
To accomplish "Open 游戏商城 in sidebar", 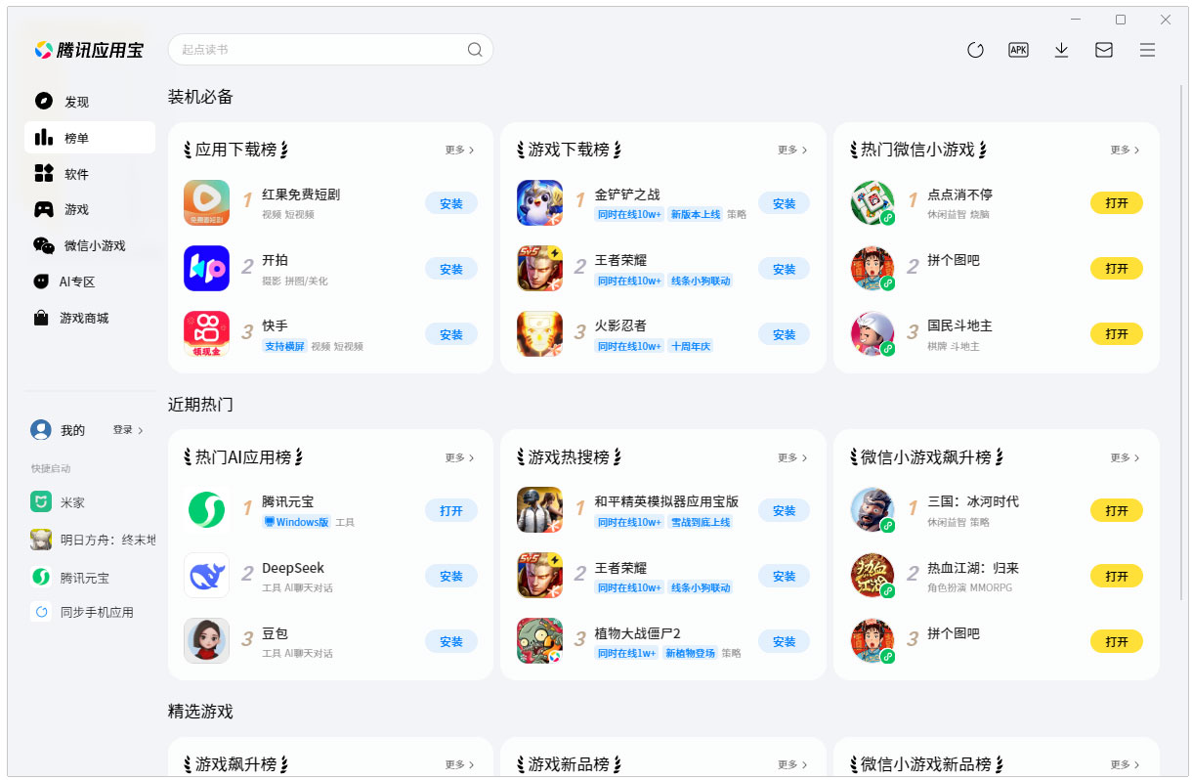I will click(x=90, y=318).
